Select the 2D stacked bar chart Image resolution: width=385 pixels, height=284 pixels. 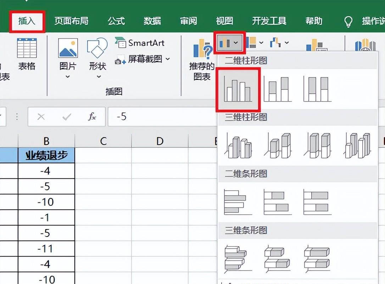pyautogui.click(x=278, y=202)
